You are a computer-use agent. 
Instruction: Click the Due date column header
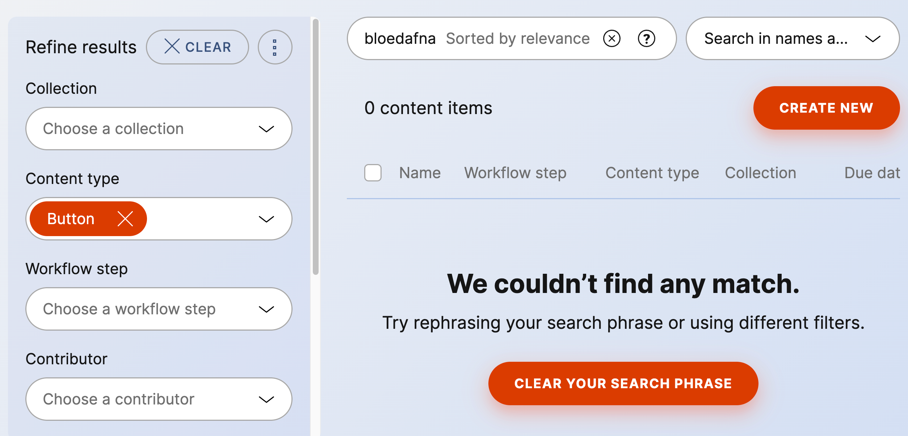coord(872,173)
